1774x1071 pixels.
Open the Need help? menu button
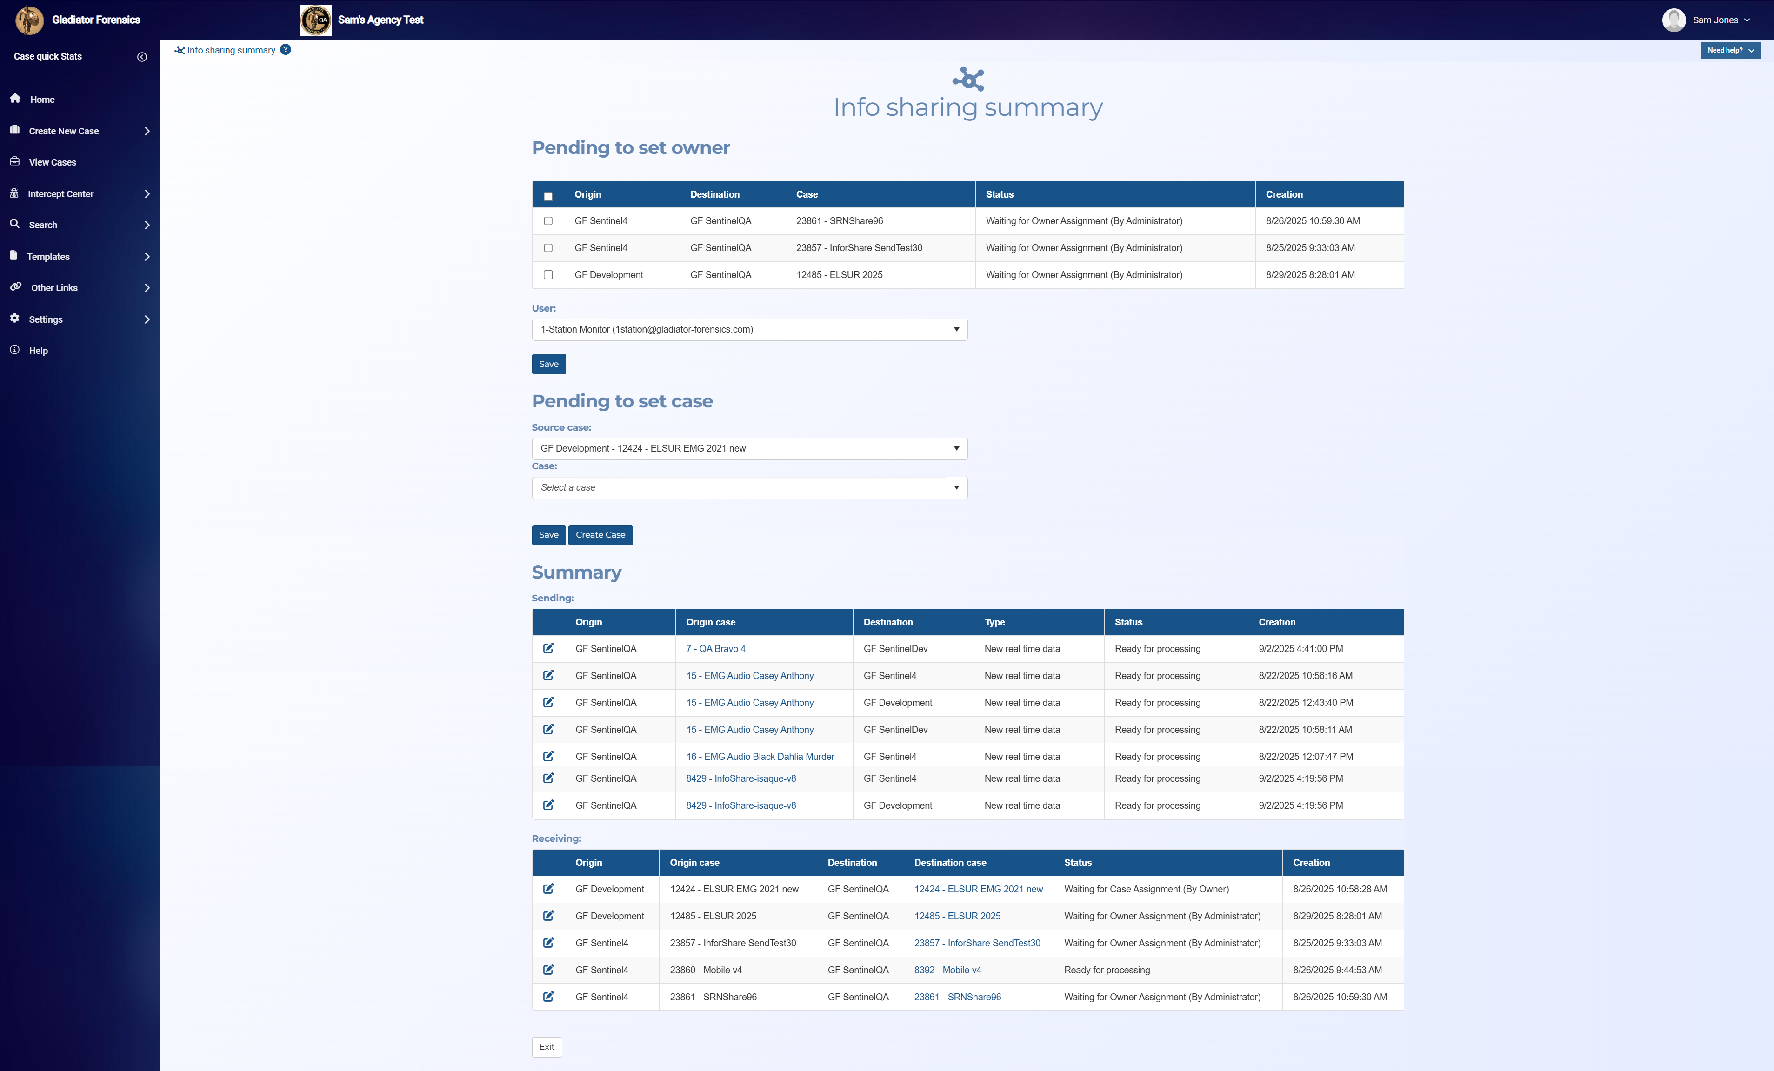(x=1730, y=50)
